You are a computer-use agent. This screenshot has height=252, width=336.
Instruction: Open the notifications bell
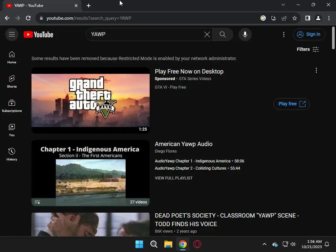coord(327,244)
